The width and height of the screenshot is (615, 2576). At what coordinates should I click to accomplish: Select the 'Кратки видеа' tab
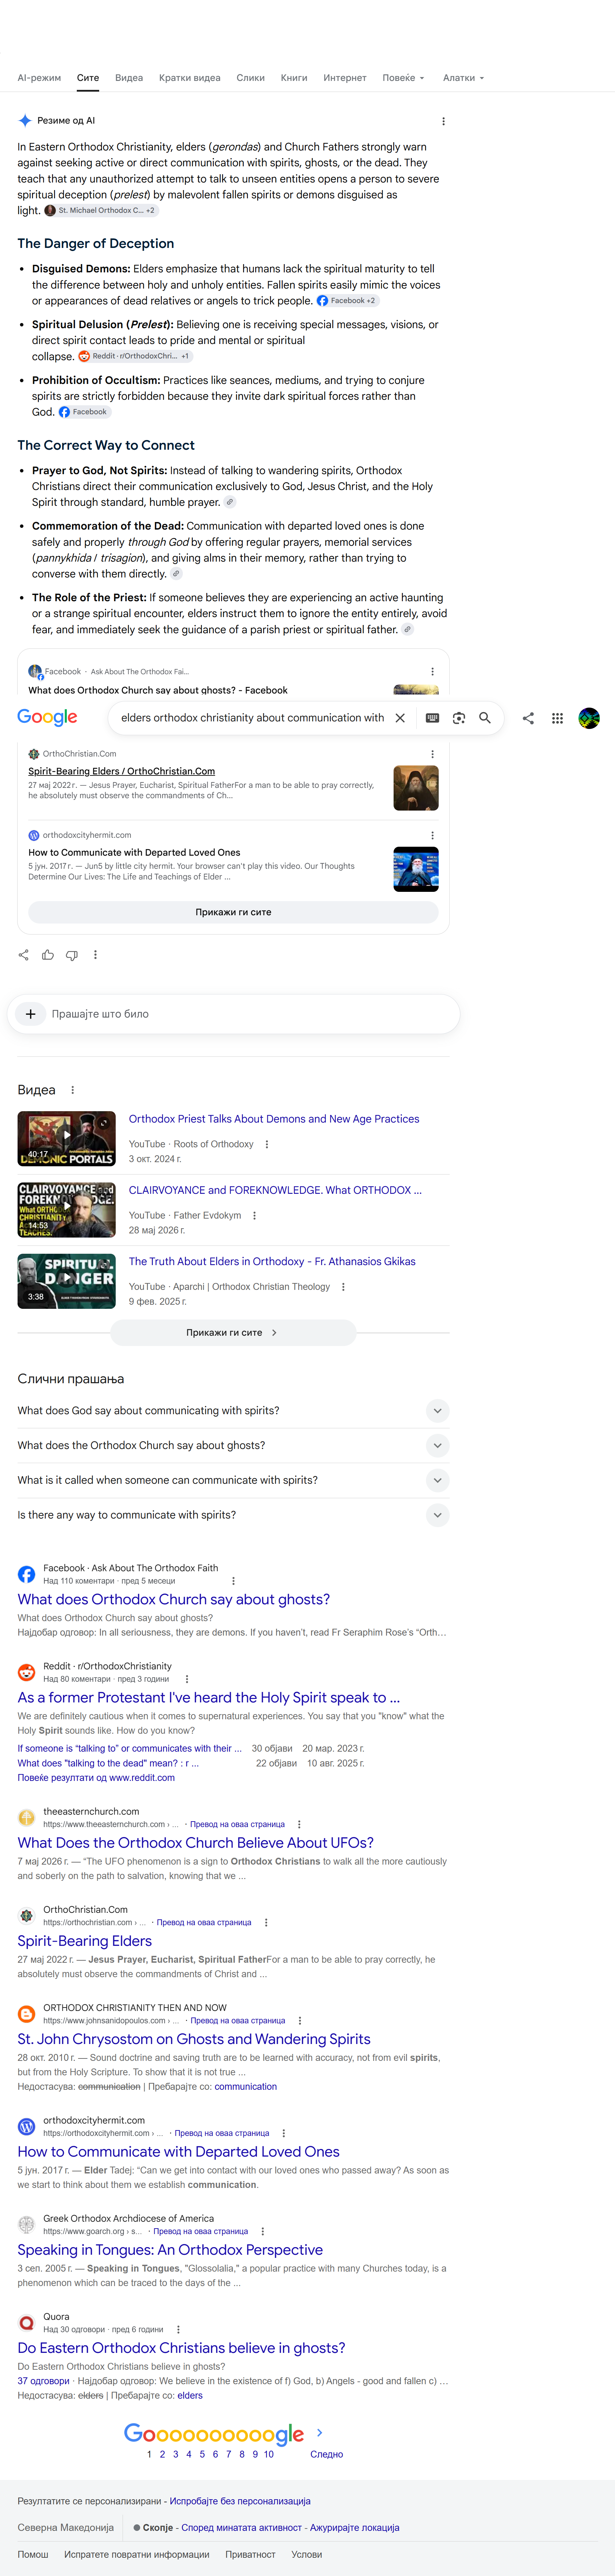click(x=190, y=78)
